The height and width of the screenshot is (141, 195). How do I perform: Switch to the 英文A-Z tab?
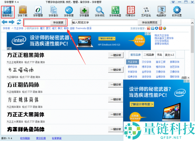(170, 55)
